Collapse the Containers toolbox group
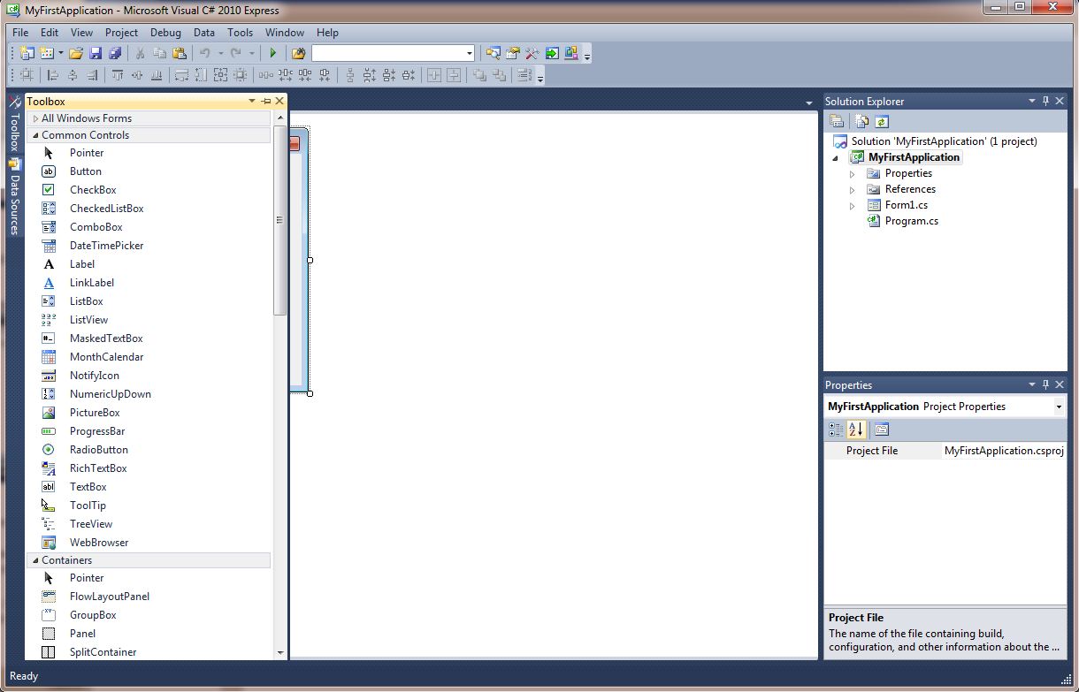Image resolution: width=1079 pixels, height=692 pixels. [35, 560]
